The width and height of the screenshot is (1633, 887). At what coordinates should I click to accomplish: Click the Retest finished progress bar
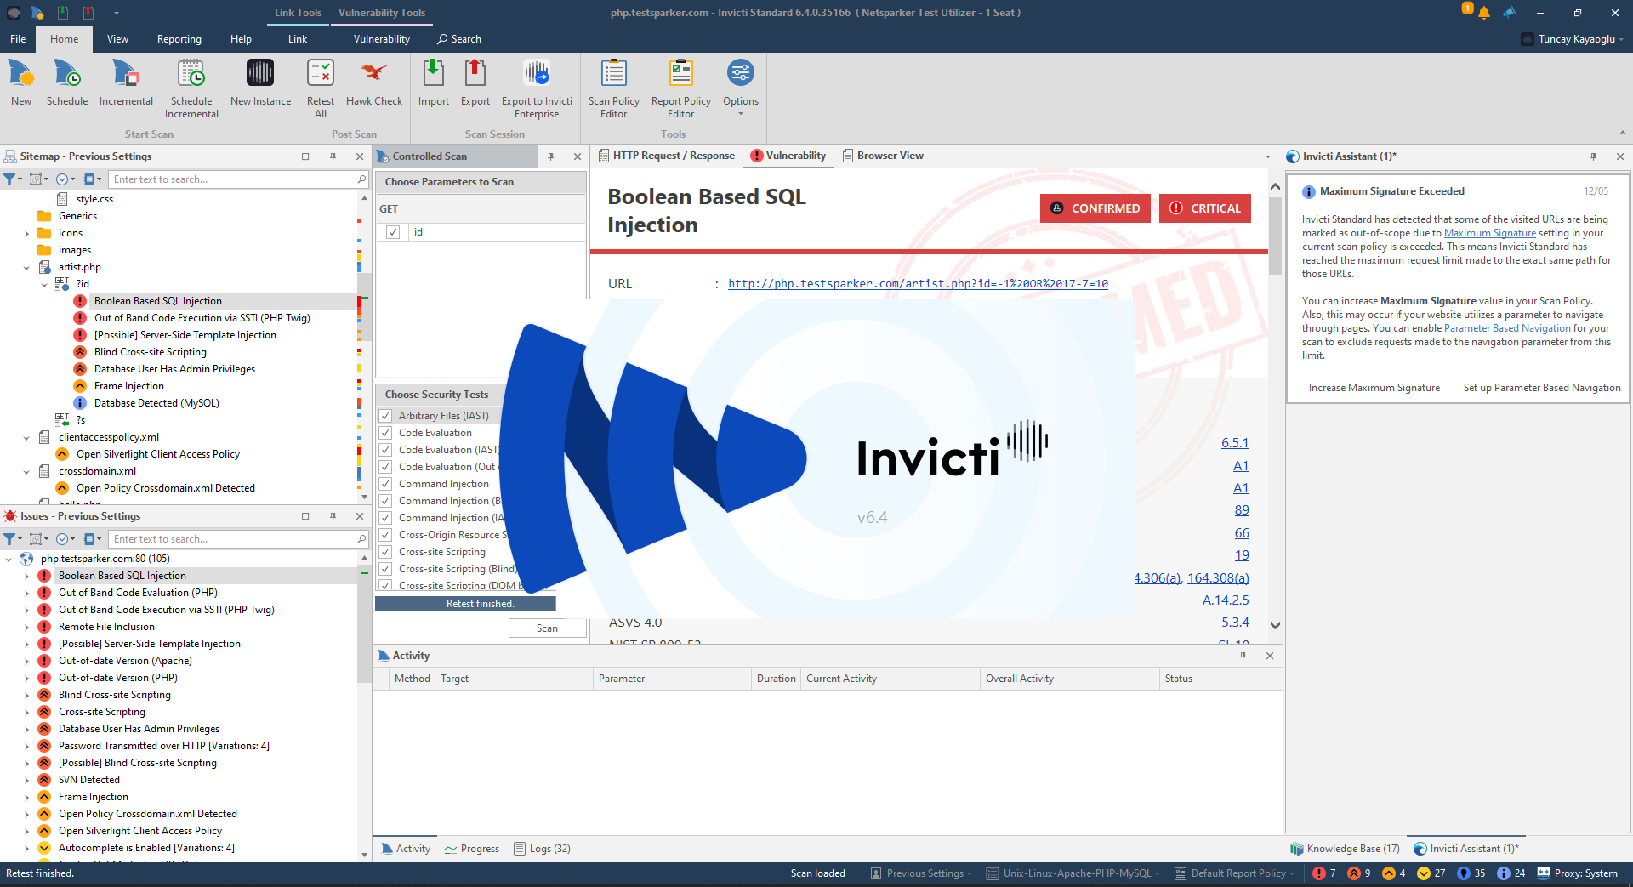tap(465, 604)
